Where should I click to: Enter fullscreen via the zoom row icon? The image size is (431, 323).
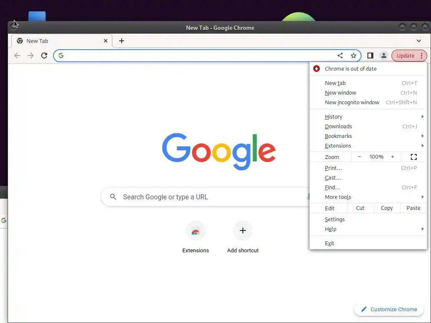click(414, 157)
